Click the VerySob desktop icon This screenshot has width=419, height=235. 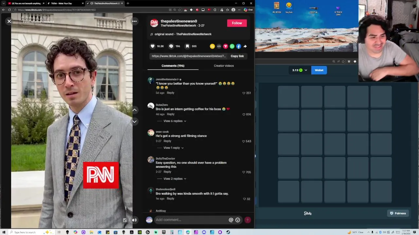coord(289,8)
